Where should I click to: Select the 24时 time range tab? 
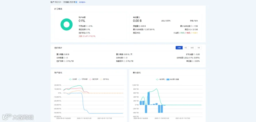coord(179,48)
